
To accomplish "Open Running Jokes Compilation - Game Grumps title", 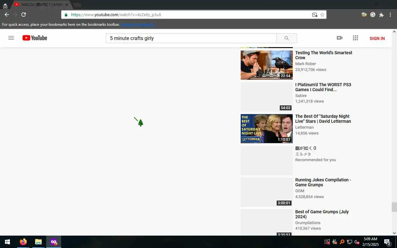I will 323,182.
